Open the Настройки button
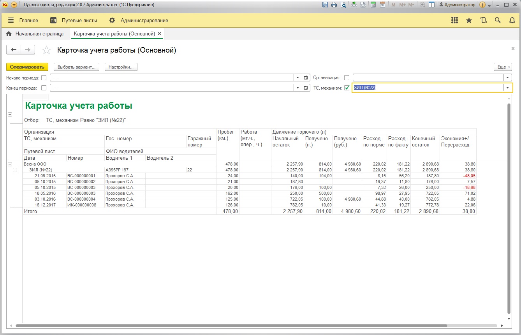The image size is (521, 335). pos(121,67)
